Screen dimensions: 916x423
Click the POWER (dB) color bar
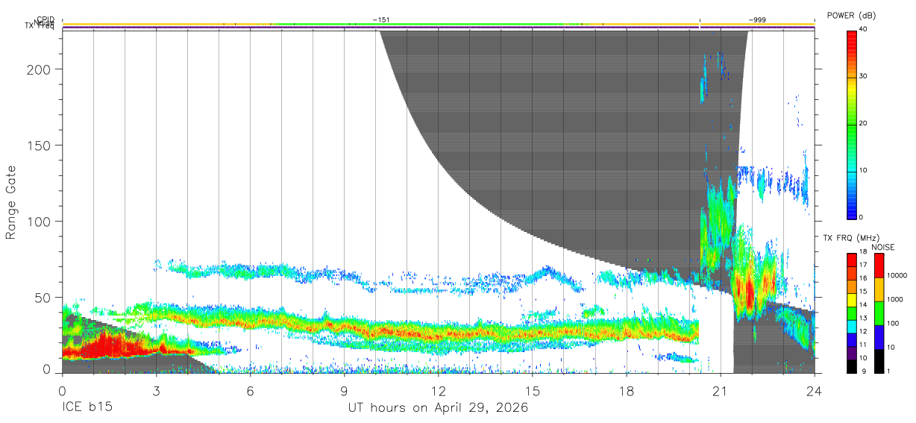(x=852, y=124)
